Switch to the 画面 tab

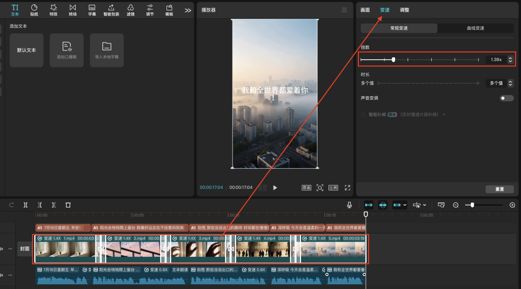pos(365,10)
